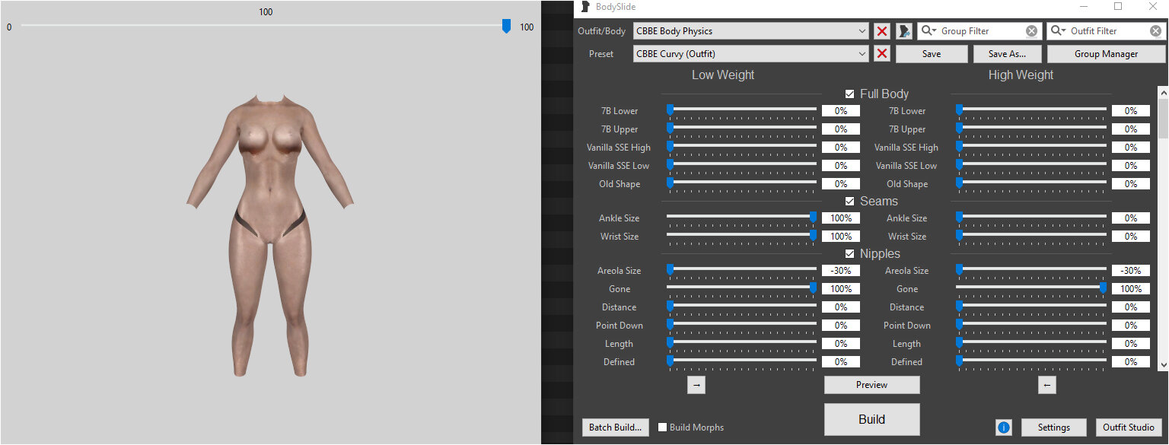Screen dimensions: 1169x445
Task: Click the Low Weight column heading
Action: pyautogui.click(x=723, y=75)
